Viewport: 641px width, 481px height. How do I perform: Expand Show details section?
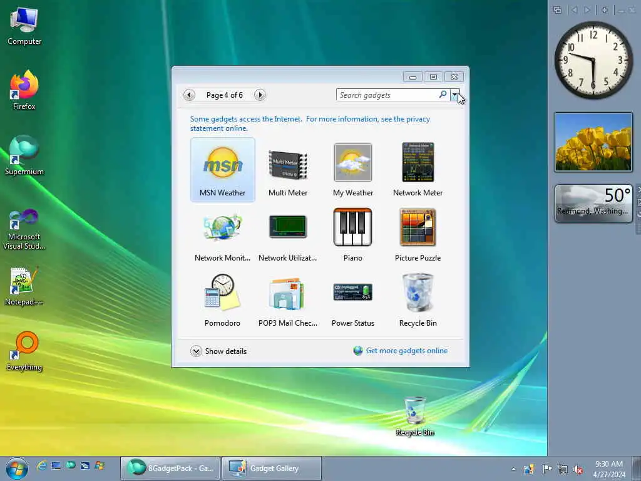(x=218, y=351)
